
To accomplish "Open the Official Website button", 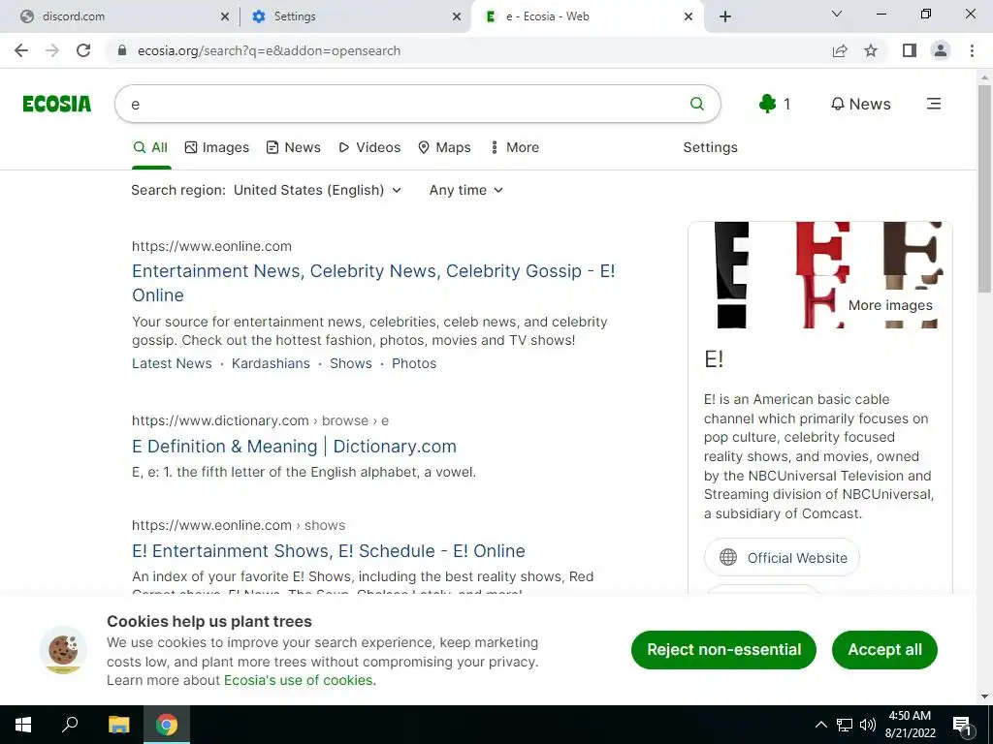I will pos(782,557).
